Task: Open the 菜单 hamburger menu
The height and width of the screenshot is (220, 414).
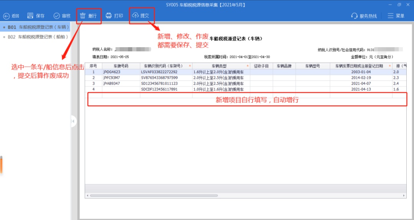Action: (x=391, y=16)
